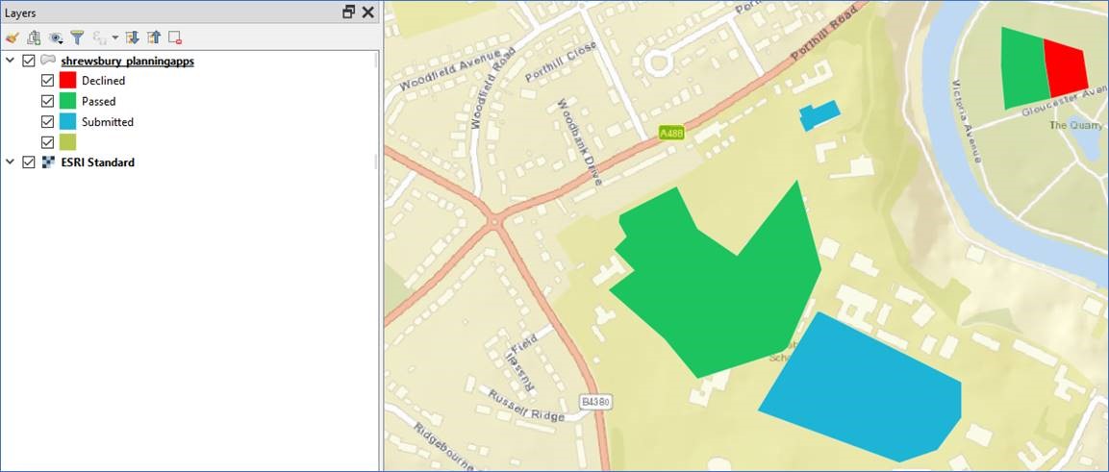Screen dimensions: 1109x472
Task: Click the red Declined polygon on map
Action: 1065,68
